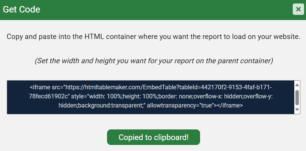Viewport: 306px width, 151px height.
Task: Click the Copied to clipboard button
Action: tap(154, 137)
